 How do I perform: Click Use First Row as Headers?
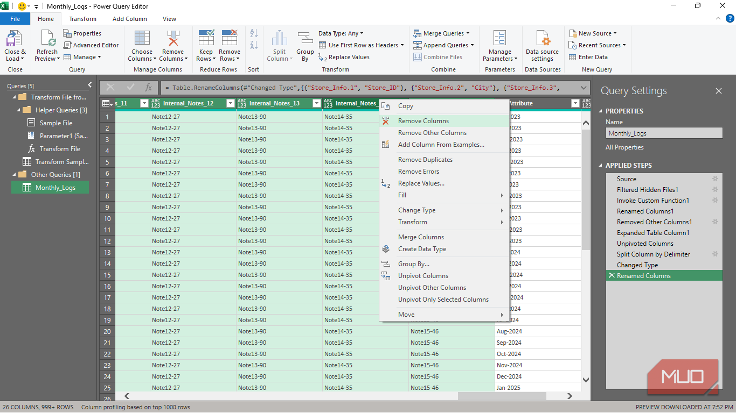click(362, 45)
